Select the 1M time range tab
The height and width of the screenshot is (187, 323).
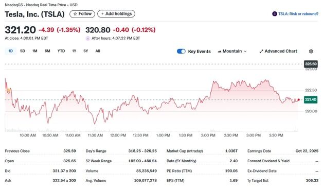click(35, 51)
